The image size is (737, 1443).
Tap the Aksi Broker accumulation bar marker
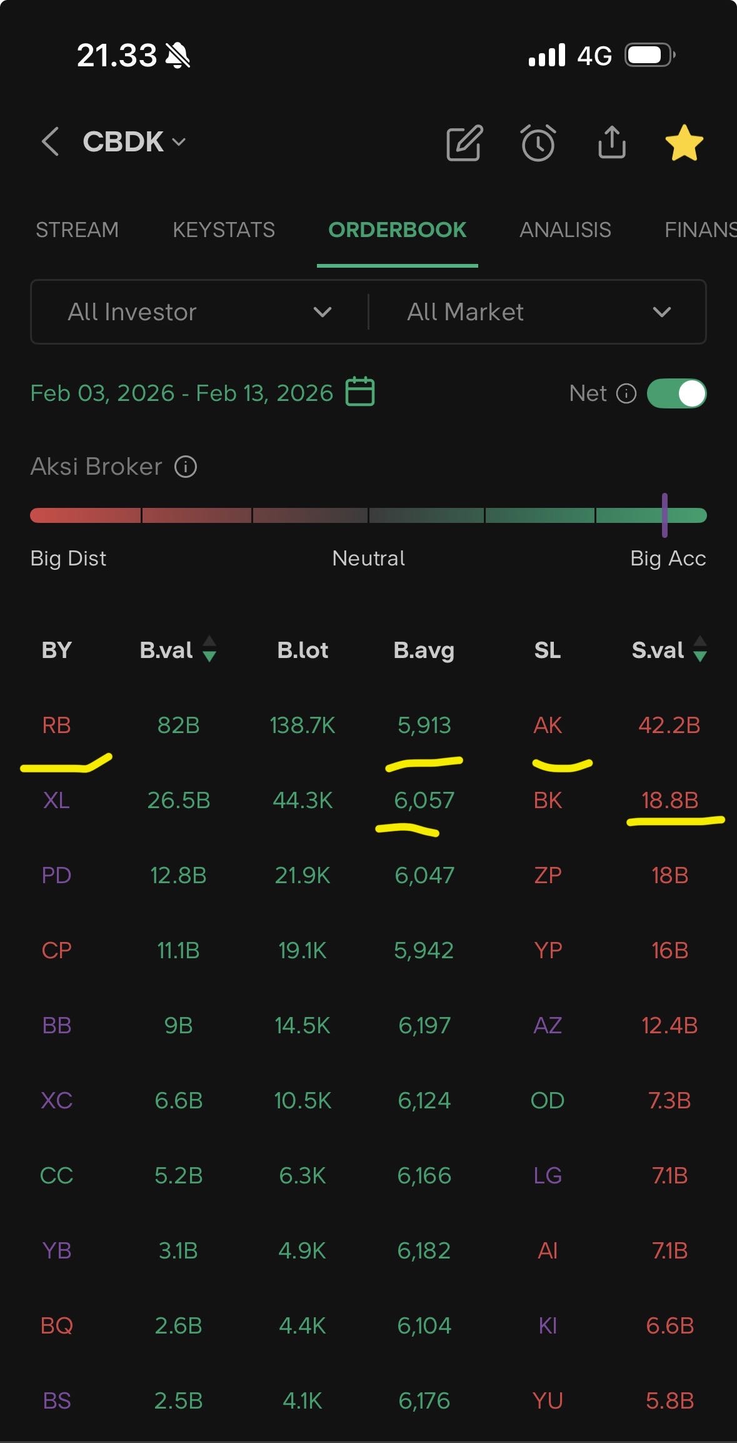pyautogui.click(x=664, y=515)
